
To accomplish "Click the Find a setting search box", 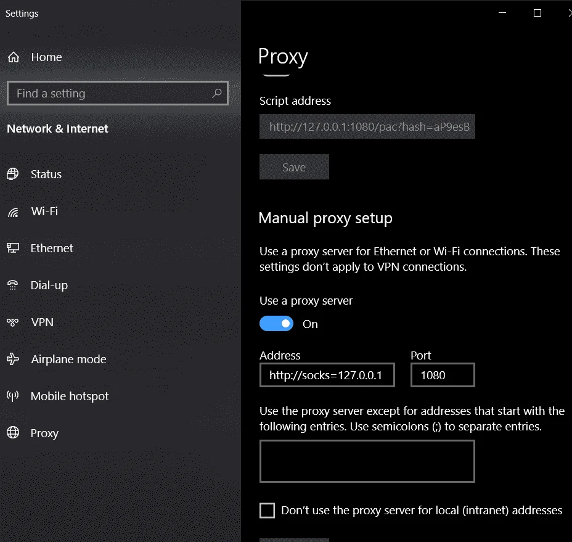I will coord(118,94).
